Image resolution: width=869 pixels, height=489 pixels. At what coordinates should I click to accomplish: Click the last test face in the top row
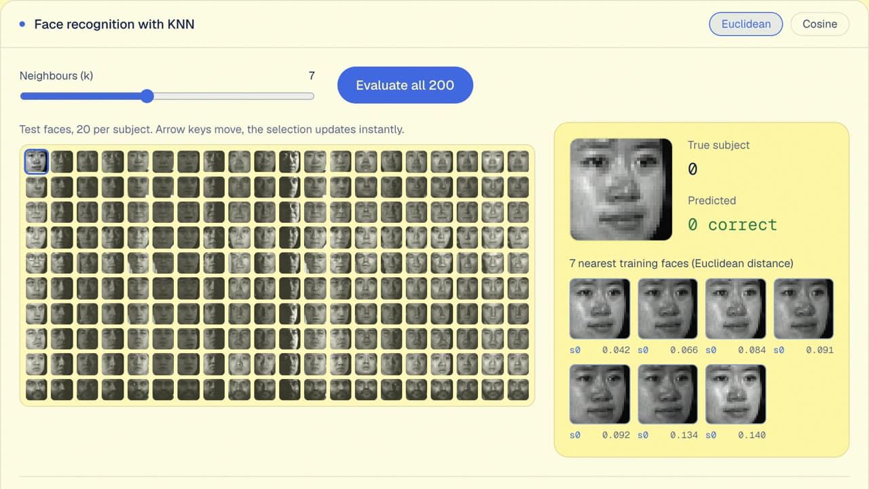click(518, 162)
